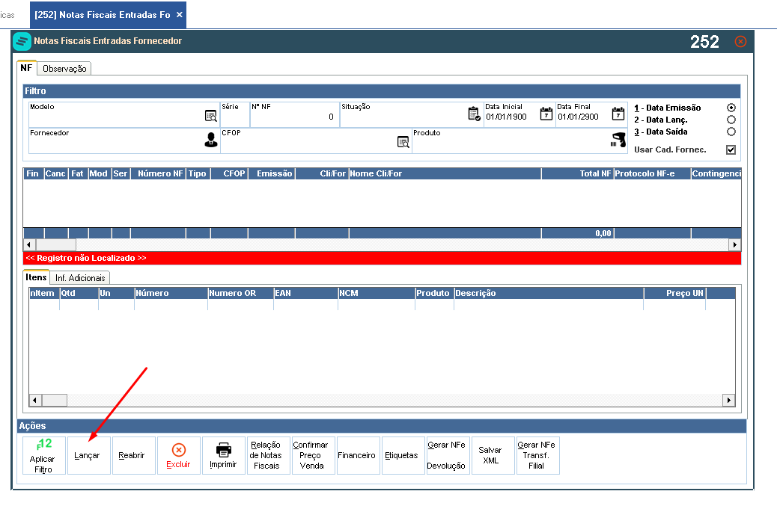Click the Tipo column header
The width and height of the screenshot is (777, 506).
198,173
